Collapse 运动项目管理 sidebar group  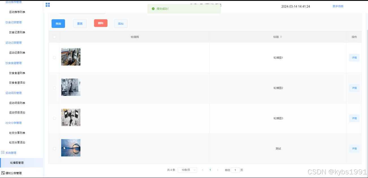tap(14, 93)
